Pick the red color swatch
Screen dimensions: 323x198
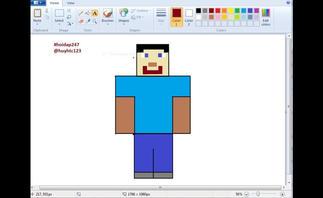[218, 10]
